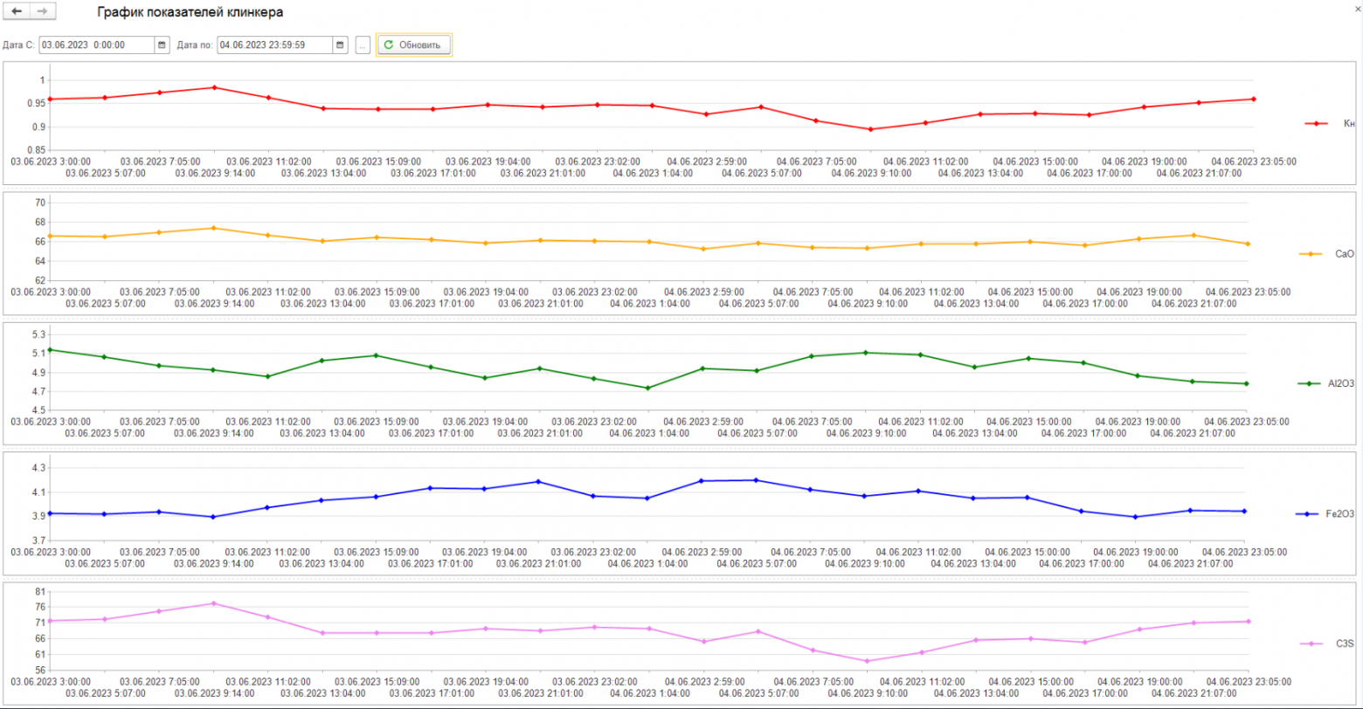Click the 62 axis value in CaO chart
1363x709 pixels.
pyautogui.click(x=39, y=280)
